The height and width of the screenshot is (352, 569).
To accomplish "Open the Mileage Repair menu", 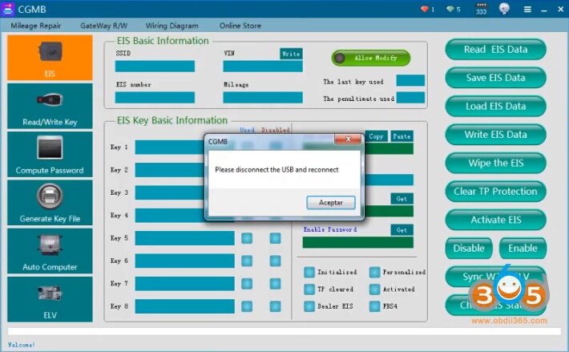I will [36, 26].
